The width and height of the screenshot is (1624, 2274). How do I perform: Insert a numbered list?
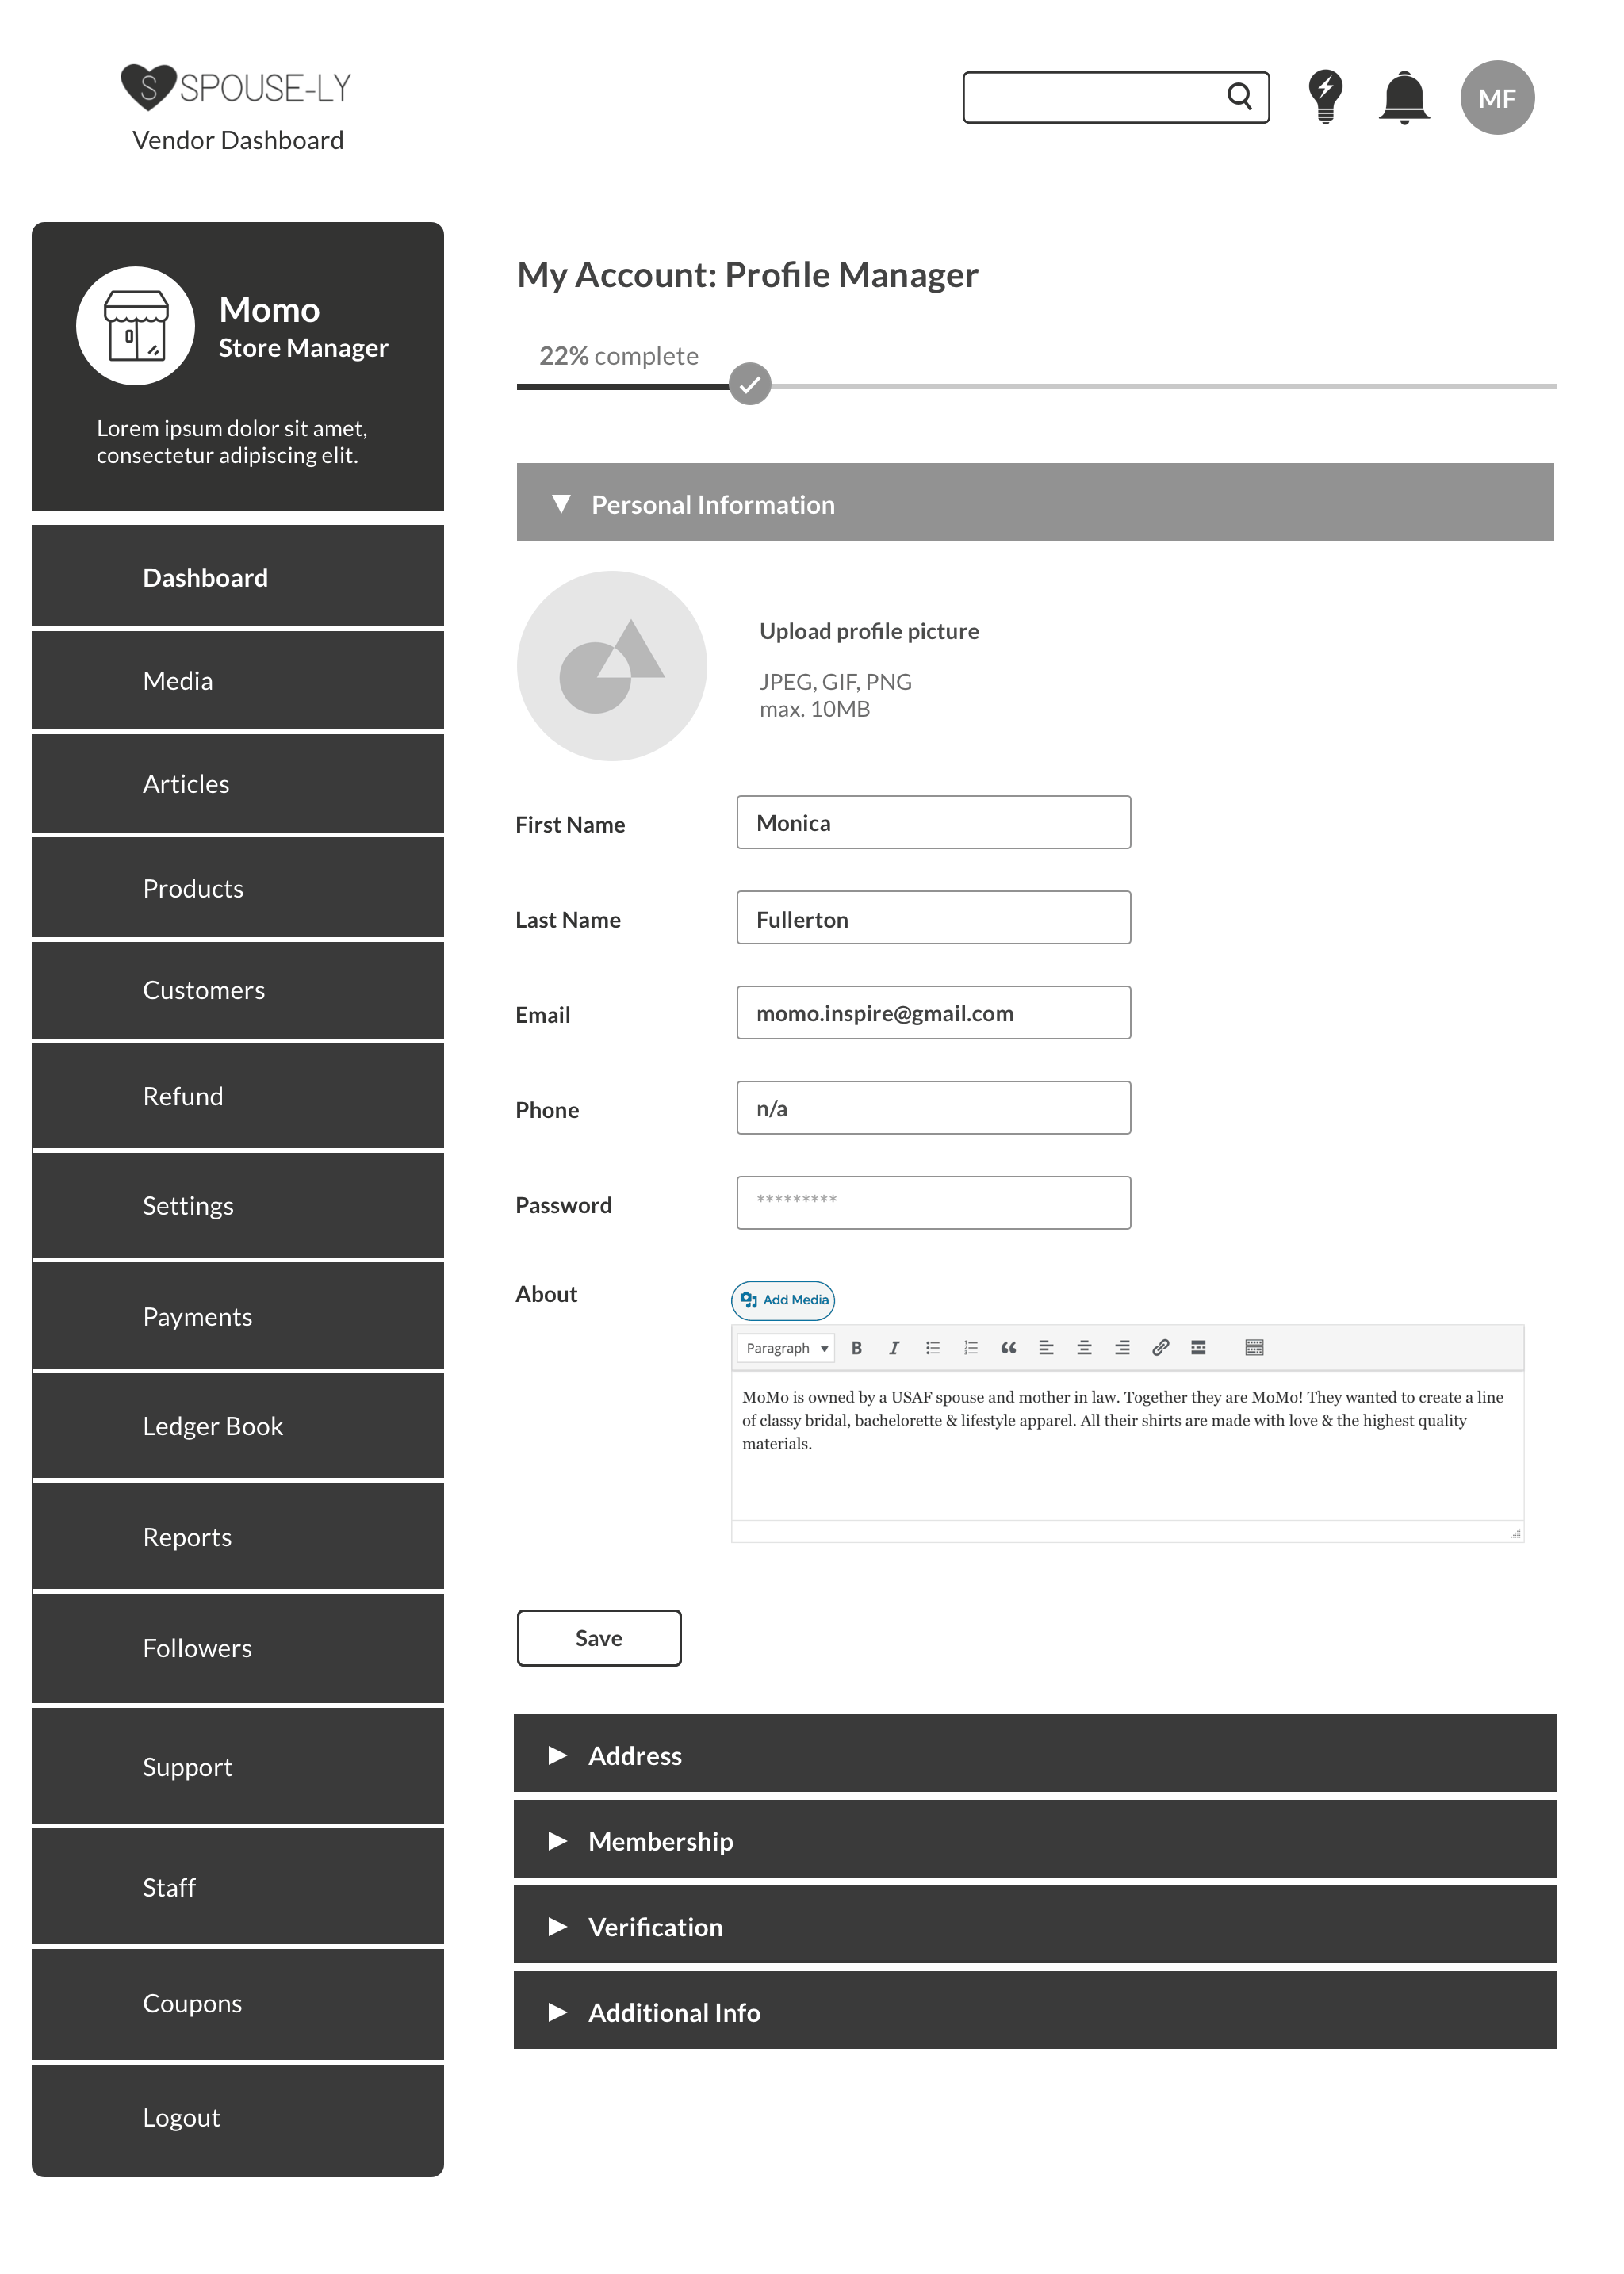[x=970, y=1348]
